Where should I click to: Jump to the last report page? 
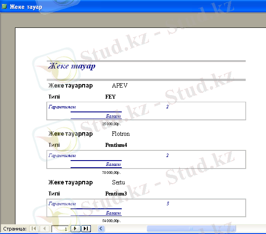point(86,228)
